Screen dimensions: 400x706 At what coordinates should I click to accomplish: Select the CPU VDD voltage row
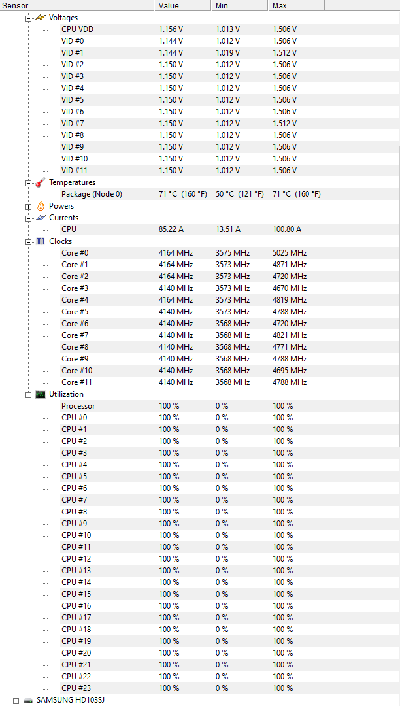click(x=77, y=29)
